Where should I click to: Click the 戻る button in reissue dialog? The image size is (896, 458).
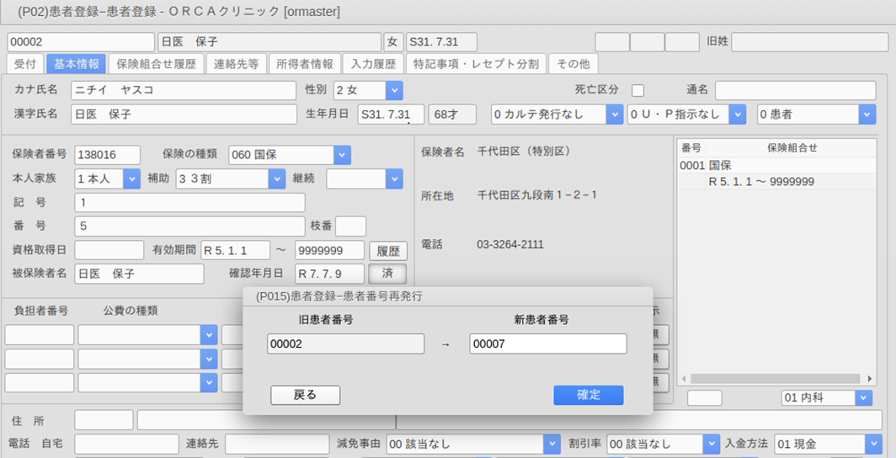pyautogui.click(x=305, y=395)
